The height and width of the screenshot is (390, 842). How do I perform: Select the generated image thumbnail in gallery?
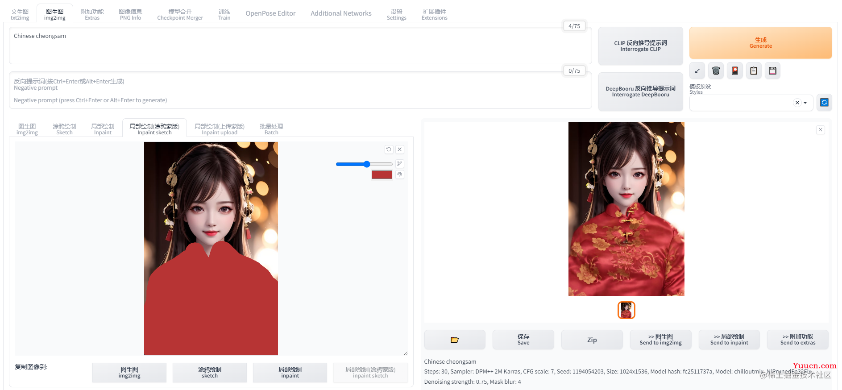[x=626, y=310]
